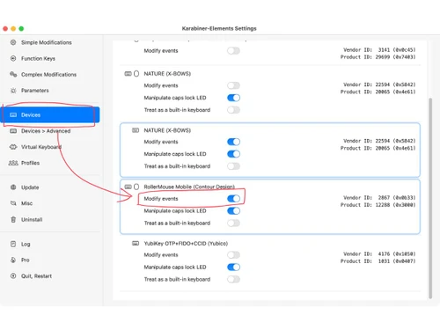Toggle caps lock LED for RollerMouse Mobile
This screenshot has height=330, width=440.
[x=233, y=211]
